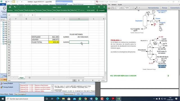The height and width of the screenshot is (101, 180).
Task: Click the HYSYS save icon in title bar
Action: 6,2
